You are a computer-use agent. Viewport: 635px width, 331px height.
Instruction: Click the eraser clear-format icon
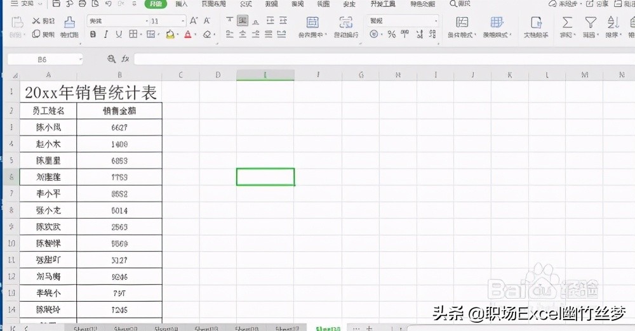click(x=207, y=34)
